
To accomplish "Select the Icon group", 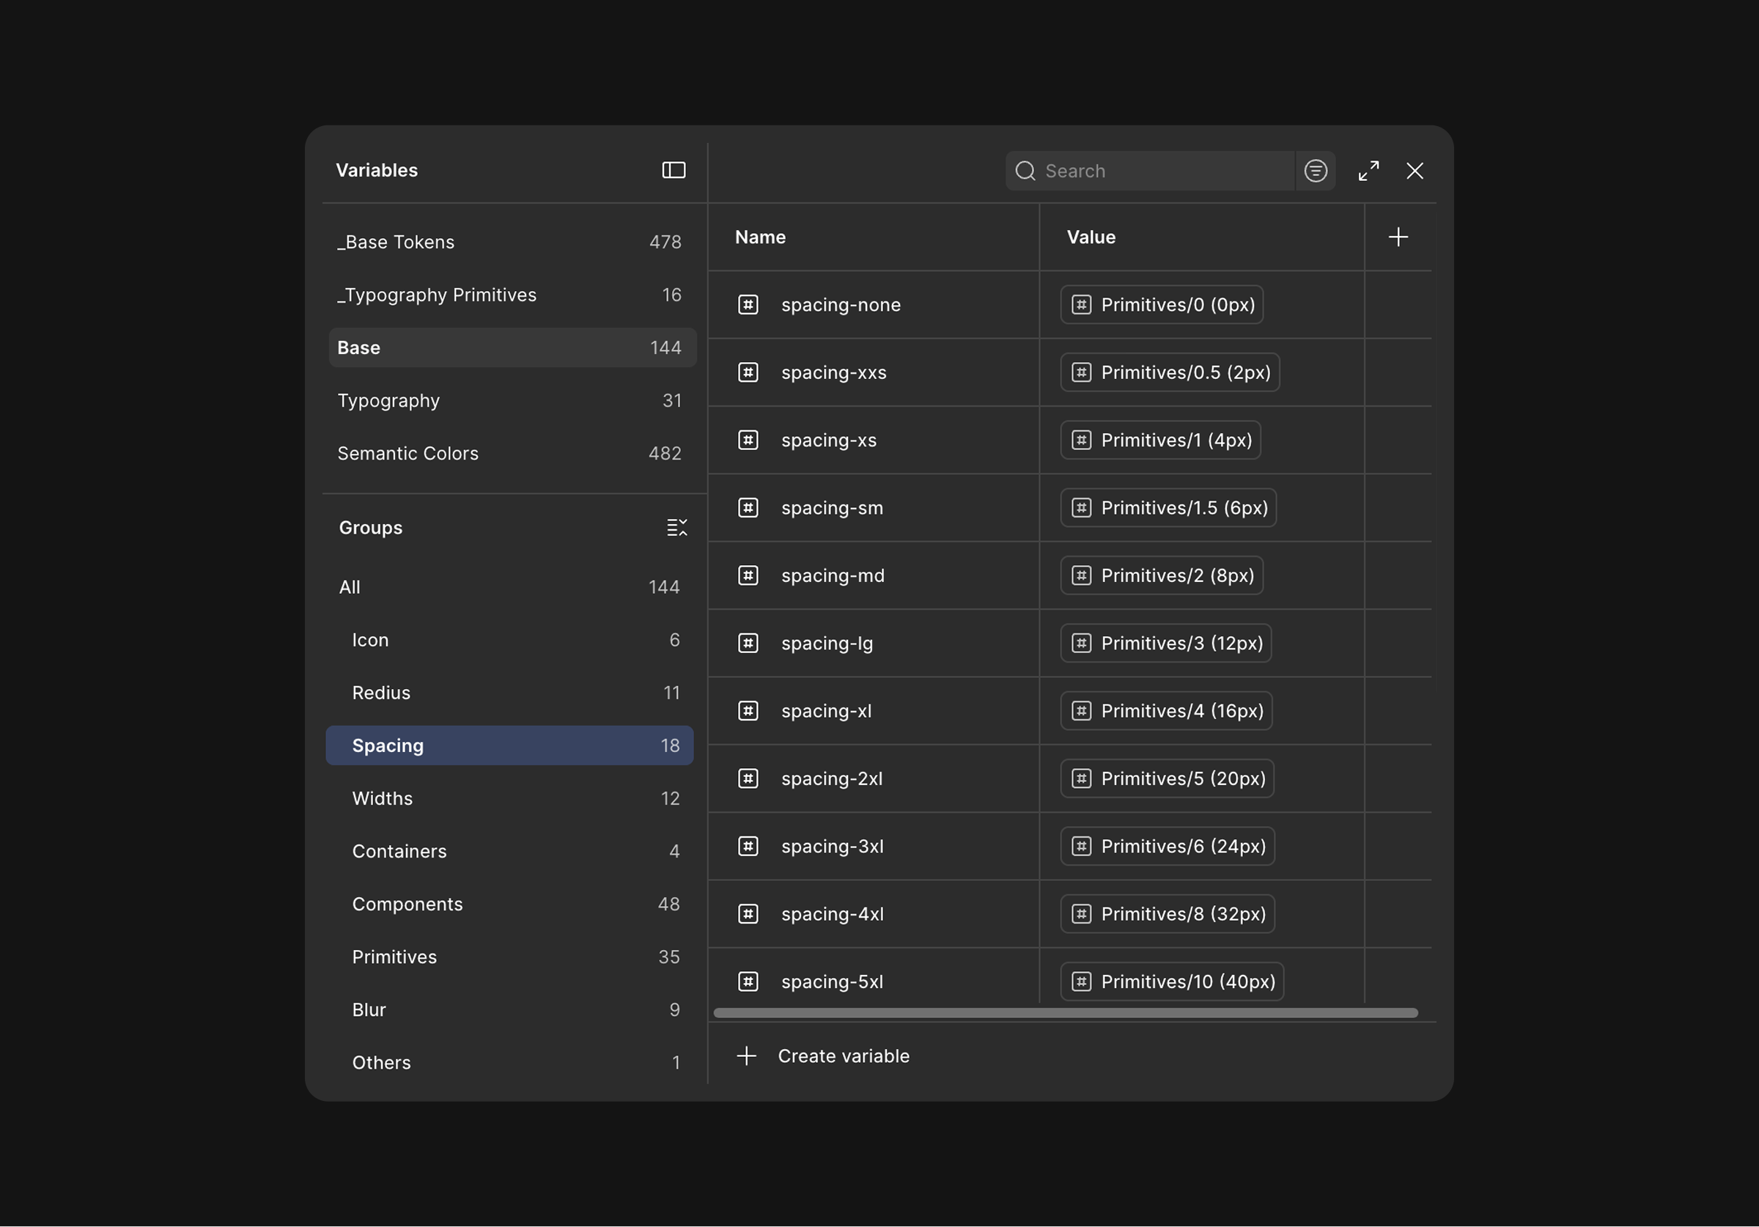I will (x=509, y=640).
